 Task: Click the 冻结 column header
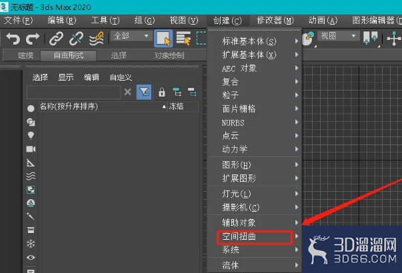click(183, 107)
